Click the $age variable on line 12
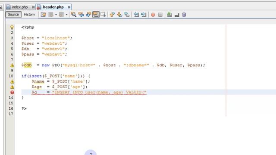The width and height of the screenshot is (276, 155). tap(37, 87)
